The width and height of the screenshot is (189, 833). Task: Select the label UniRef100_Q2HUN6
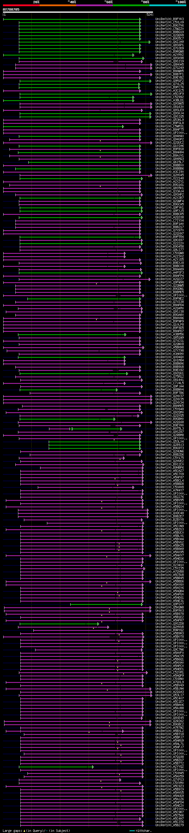[170, 452]
